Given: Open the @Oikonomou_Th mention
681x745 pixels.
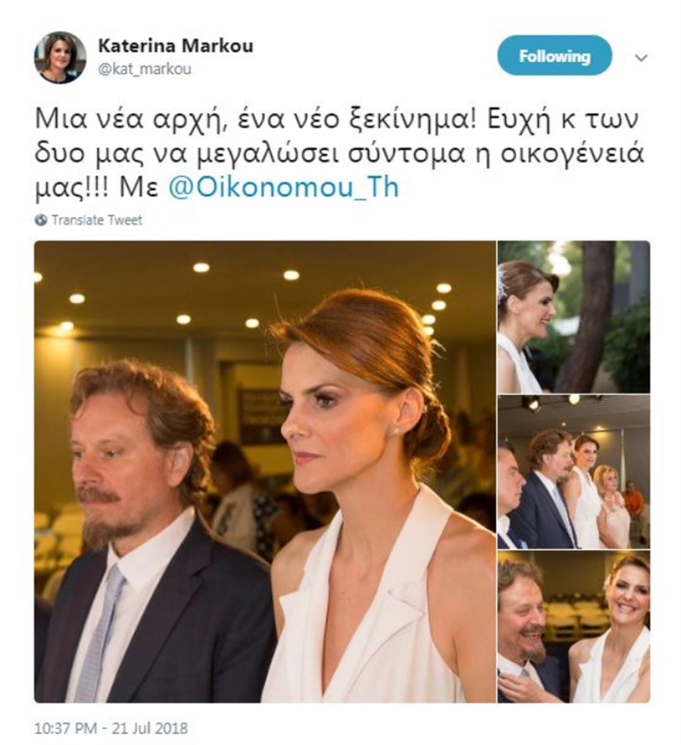Looking at the screenshot, I should click(x=284, y=188).
